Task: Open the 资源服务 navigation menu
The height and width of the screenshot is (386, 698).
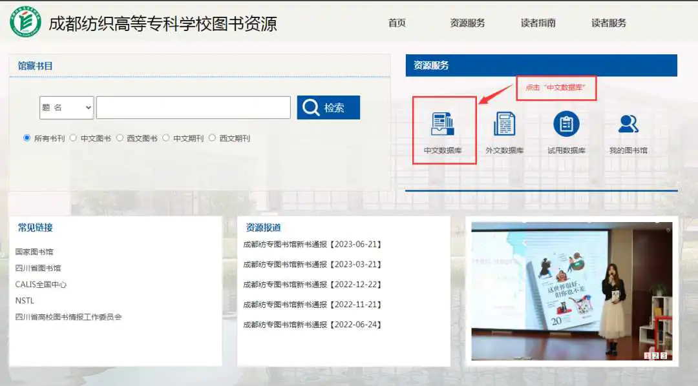Action: point(467,23)
